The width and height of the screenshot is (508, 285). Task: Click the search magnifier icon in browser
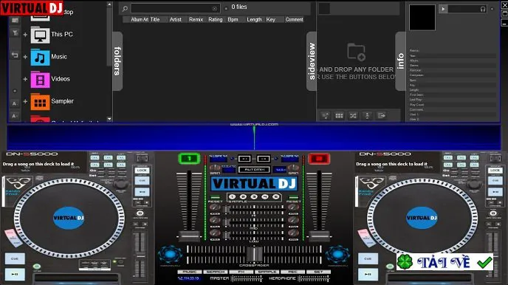(x=125, y=9)
